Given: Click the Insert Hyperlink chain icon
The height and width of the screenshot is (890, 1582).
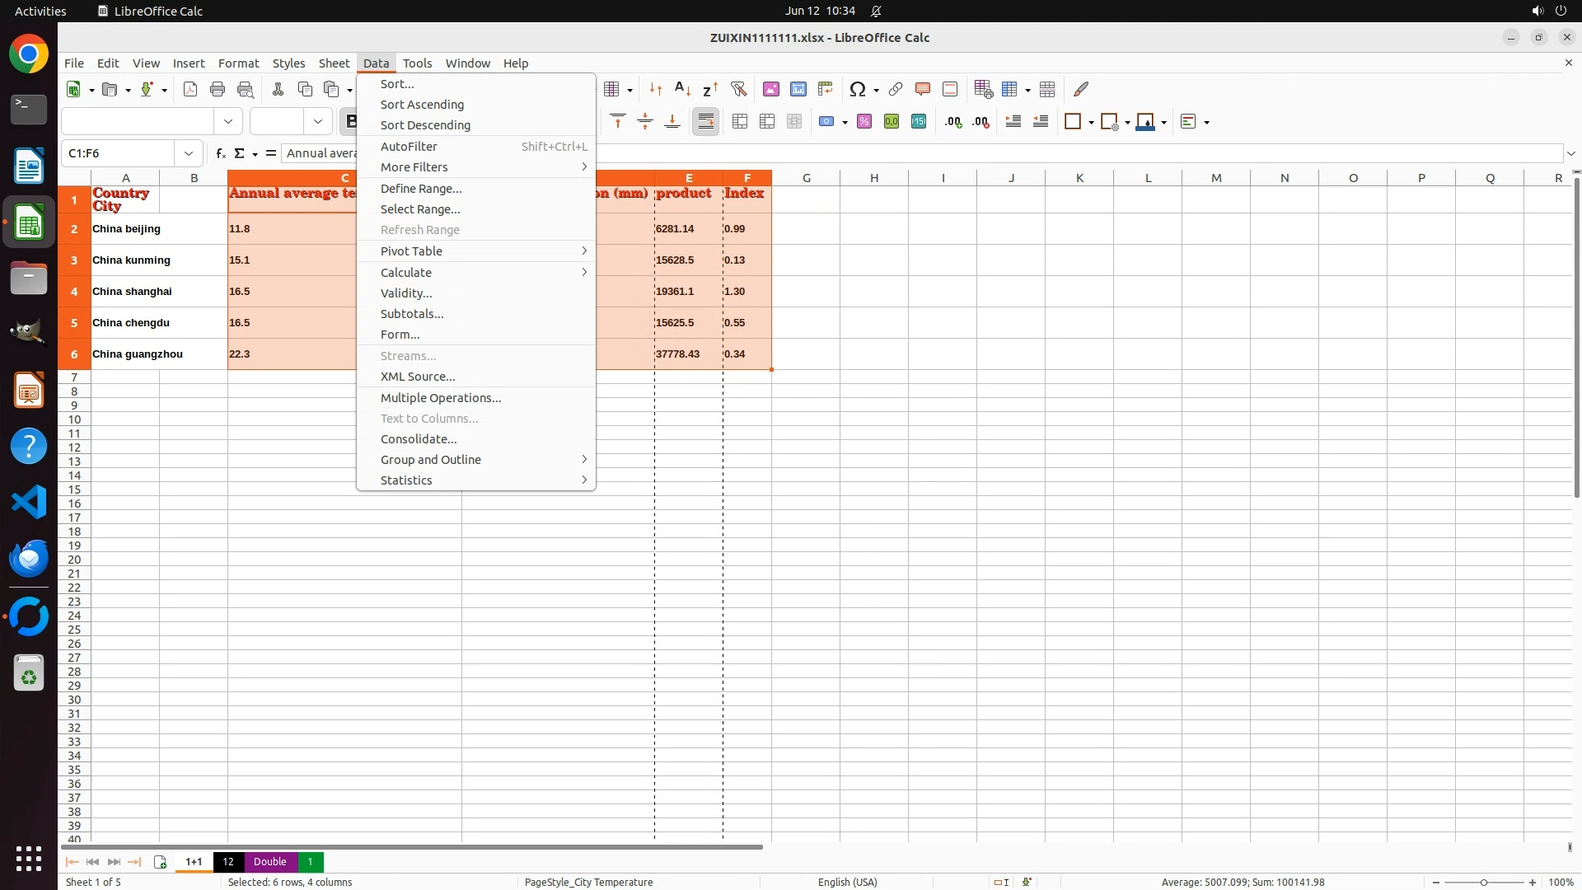Looking at the screenshot, I should click(896, 89).
